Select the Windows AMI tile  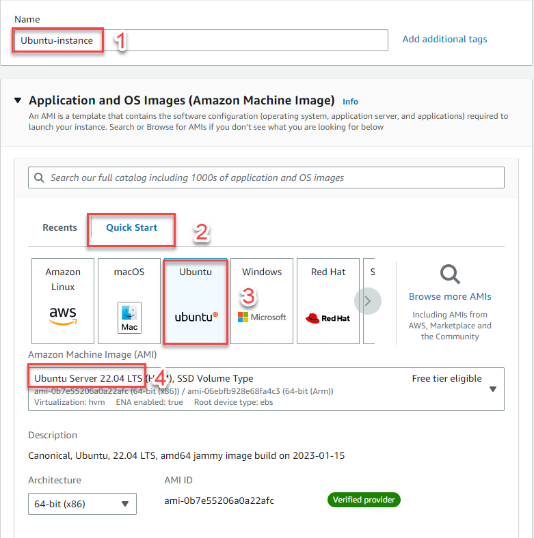262,301
